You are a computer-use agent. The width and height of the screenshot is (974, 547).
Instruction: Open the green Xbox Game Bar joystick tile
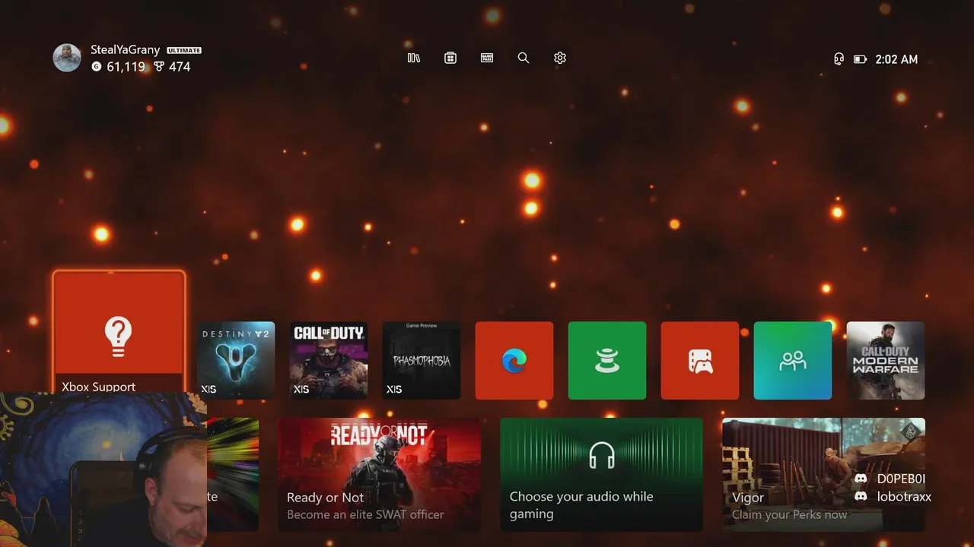point(607,360)
